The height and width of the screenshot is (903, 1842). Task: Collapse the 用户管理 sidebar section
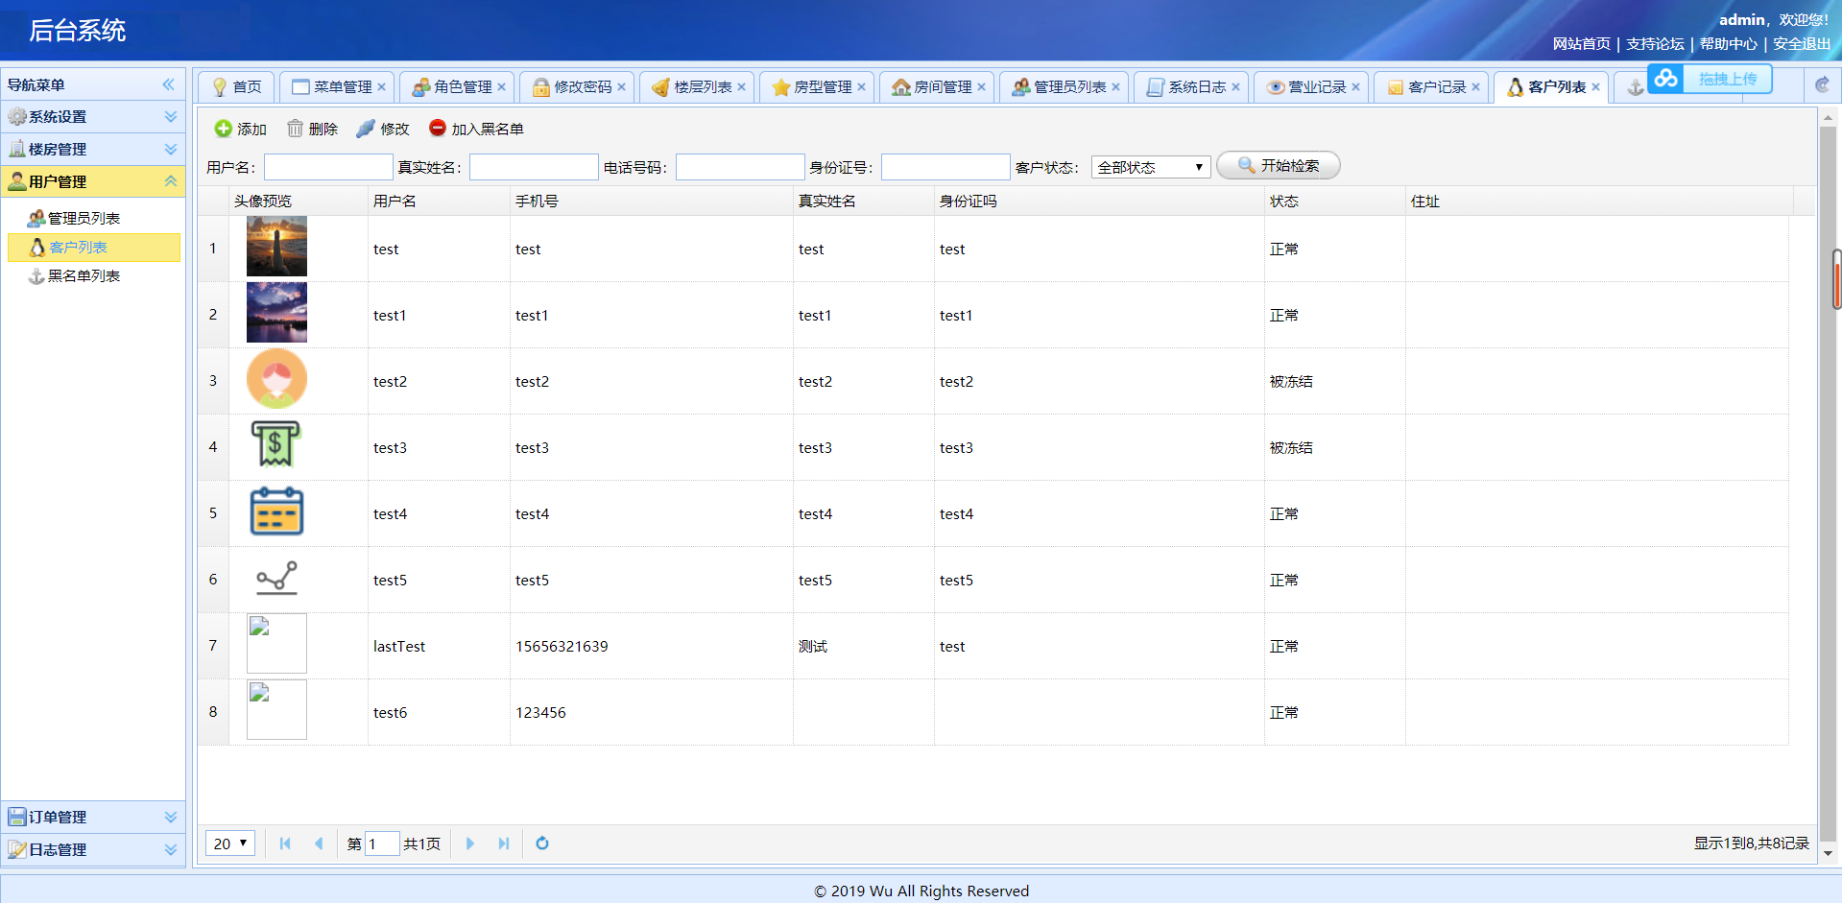pyautogui.click(x=171, y=180)
